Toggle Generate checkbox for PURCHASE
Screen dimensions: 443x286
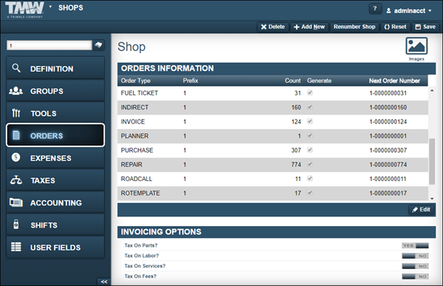[310, 149]
